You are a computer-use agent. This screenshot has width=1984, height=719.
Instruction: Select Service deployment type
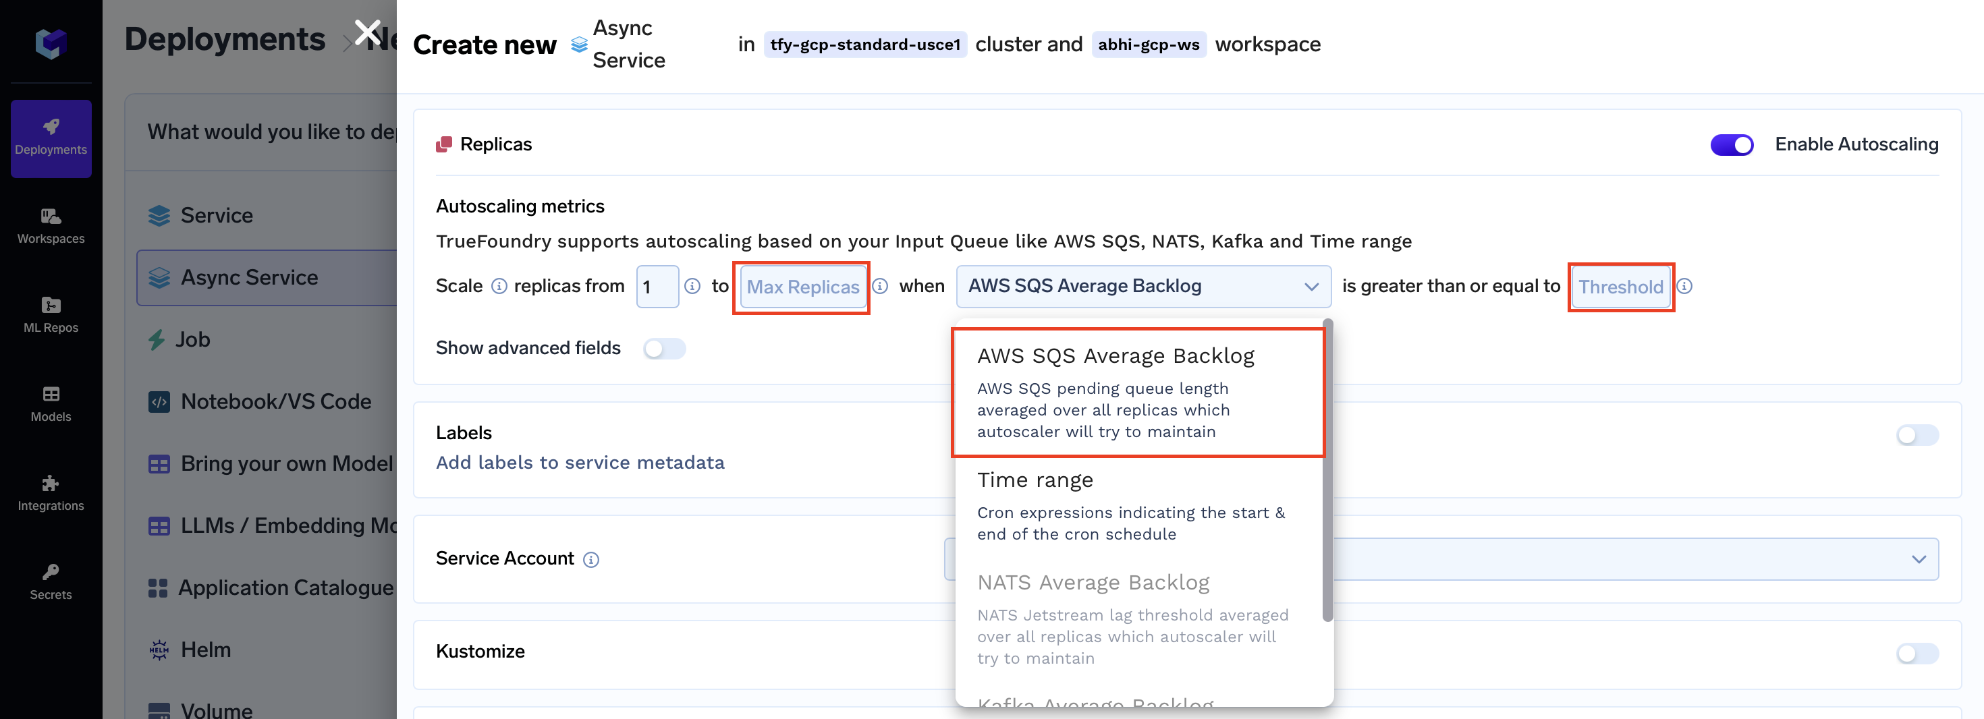coord(267,216)
